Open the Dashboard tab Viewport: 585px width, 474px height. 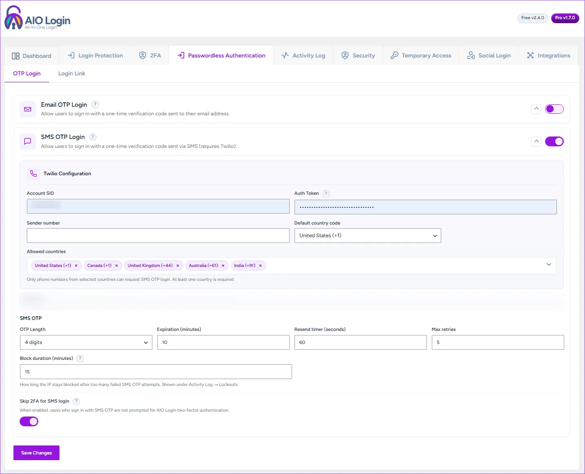[32, 56]
